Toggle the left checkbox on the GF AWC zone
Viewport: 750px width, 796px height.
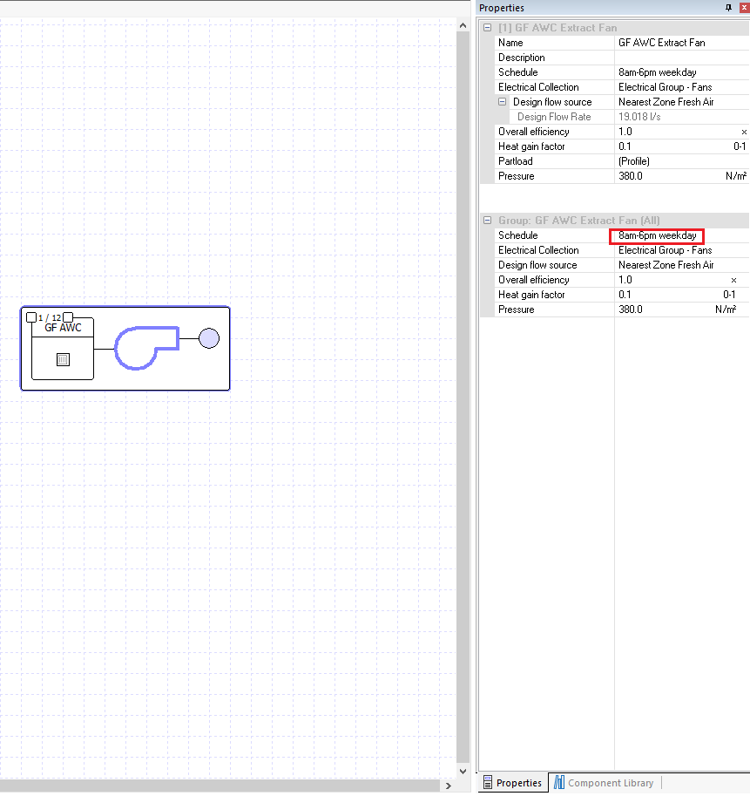click(31, 317)
